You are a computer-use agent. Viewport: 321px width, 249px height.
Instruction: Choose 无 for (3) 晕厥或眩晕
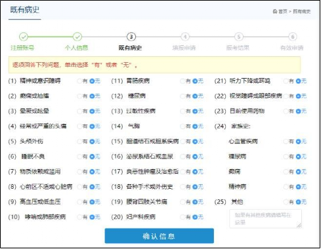pyautogui.click(x=92, y=111)
